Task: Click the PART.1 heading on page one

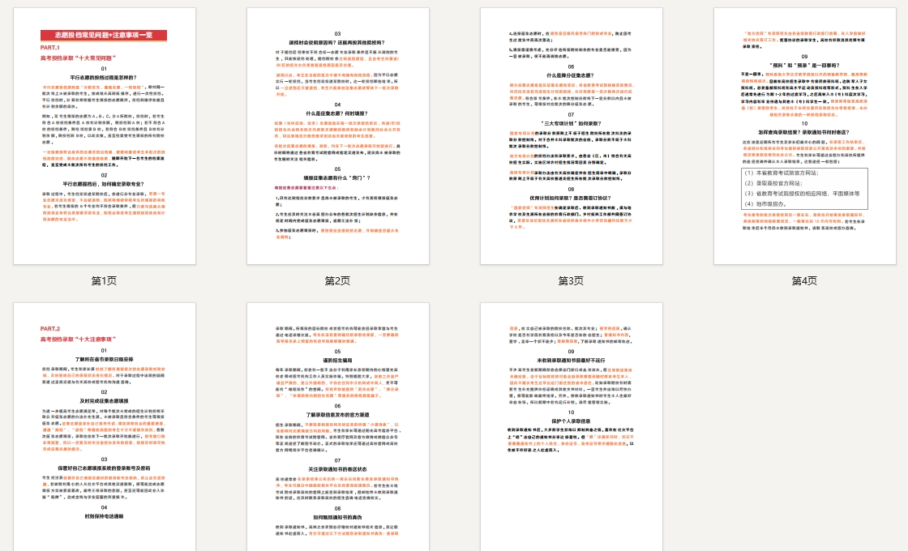Action: pos(50,49)
